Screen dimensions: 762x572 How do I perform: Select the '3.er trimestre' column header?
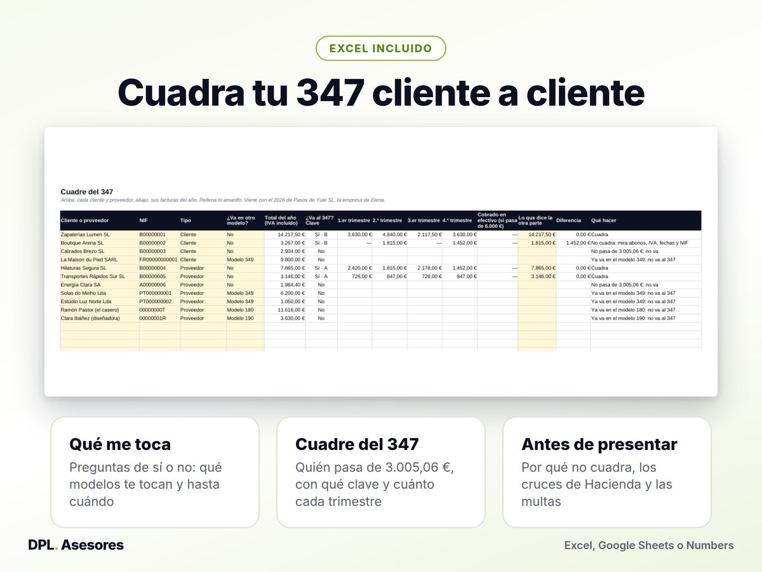[x=424, y=221]
